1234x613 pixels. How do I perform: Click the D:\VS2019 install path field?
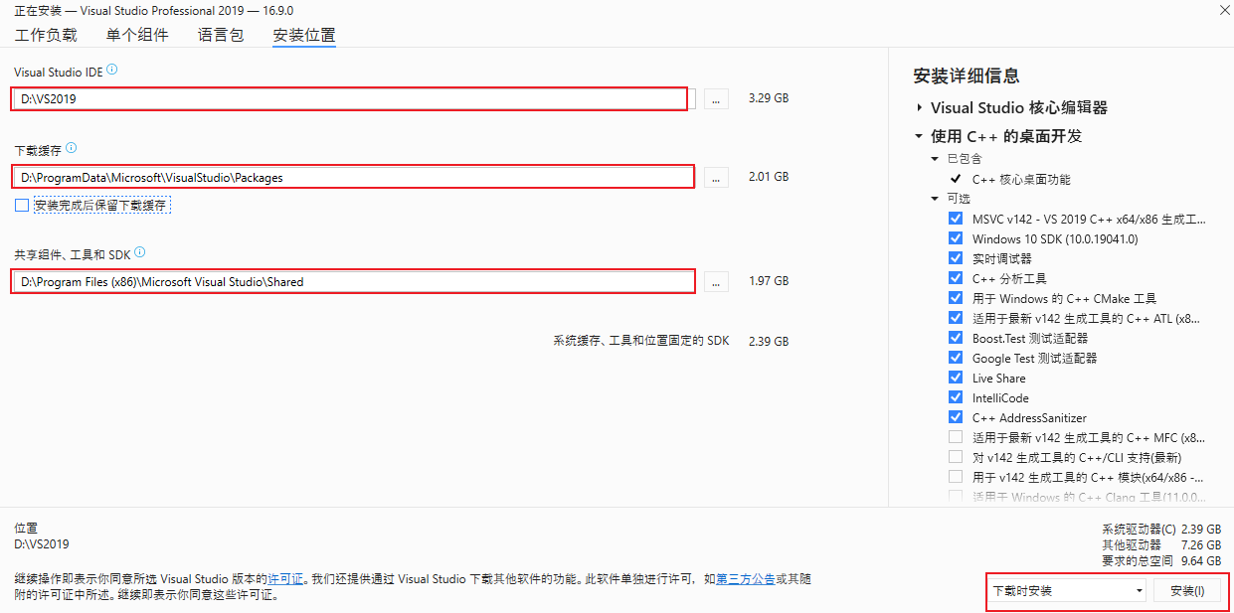click(x=348, y=99)
